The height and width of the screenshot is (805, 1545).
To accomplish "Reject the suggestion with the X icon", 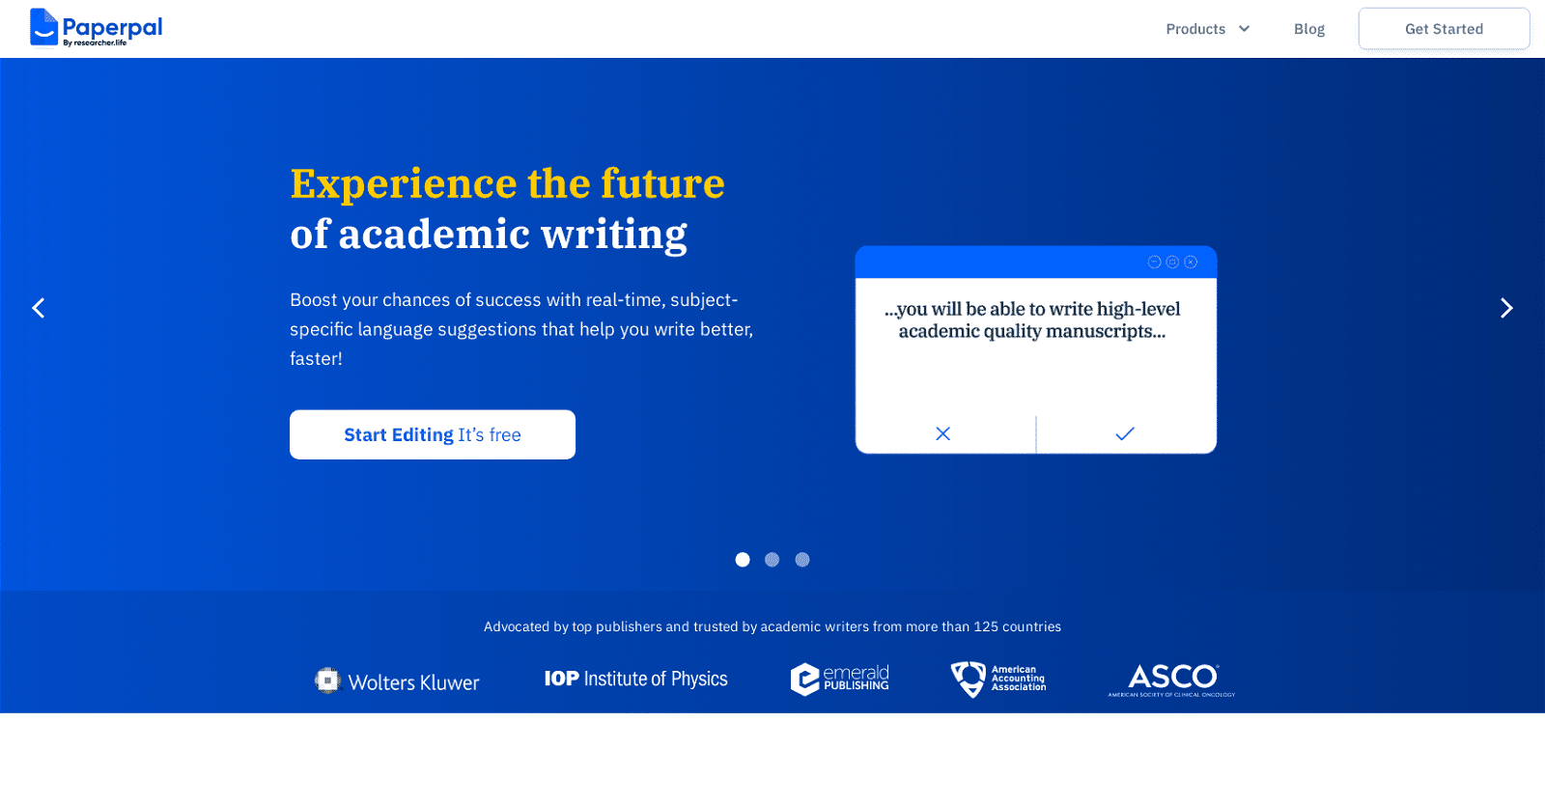I will pos(943,434).
